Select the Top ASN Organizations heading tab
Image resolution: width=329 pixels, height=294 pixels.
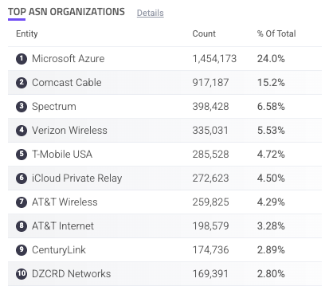coord(66,12)
